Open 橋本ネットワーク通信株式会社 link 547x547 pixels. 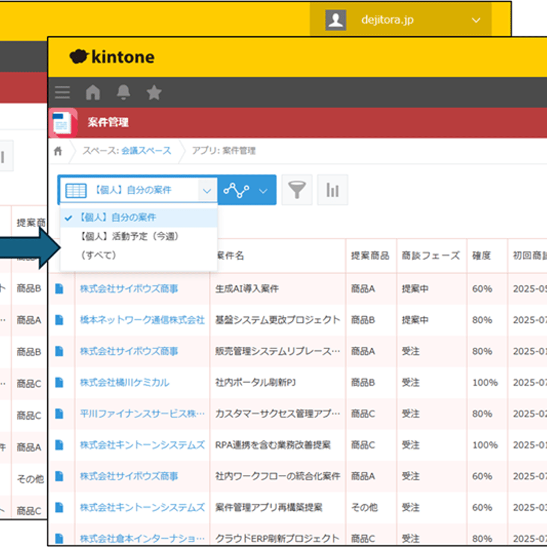[x=142, y=320]
